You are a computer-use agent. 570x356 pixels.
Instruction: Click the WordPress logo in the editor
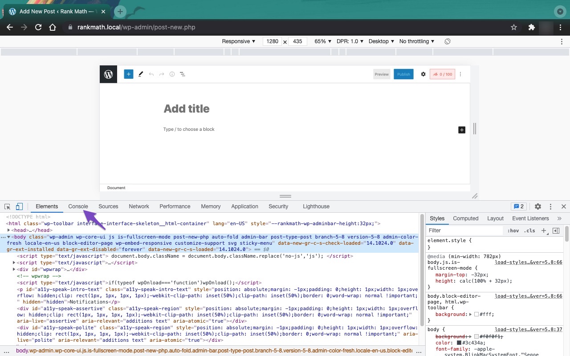tap(108, 74)
